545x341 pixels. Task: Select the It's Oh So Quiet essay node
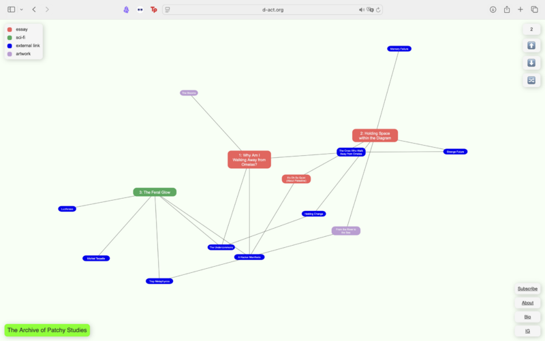pyautogui.click(x=296, y=179)
